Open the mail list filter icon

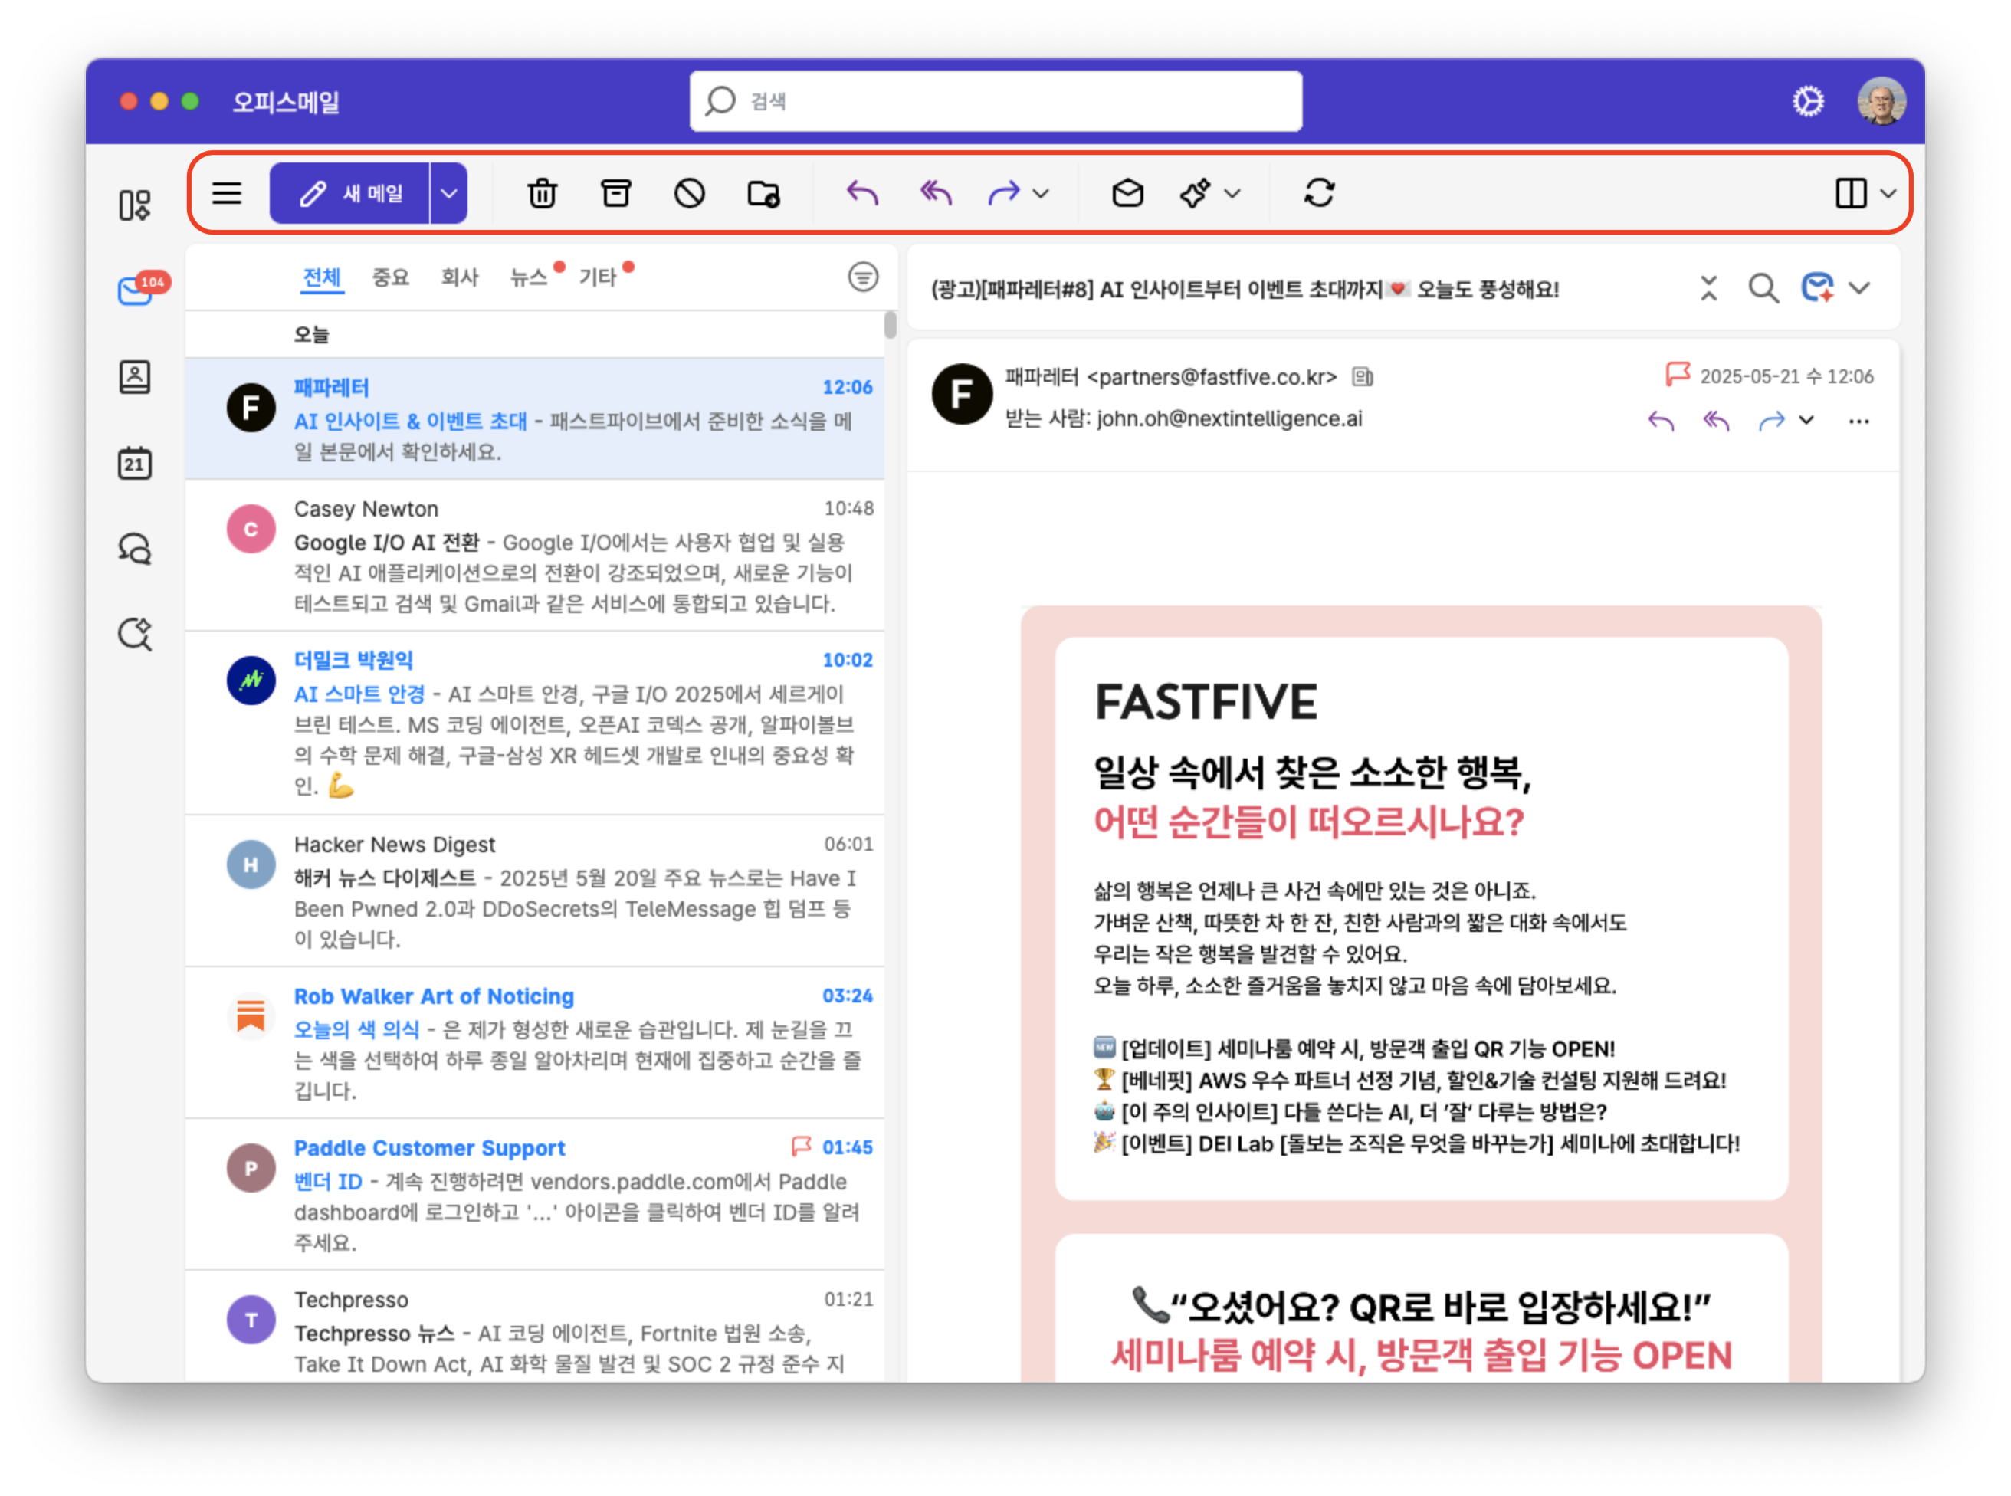[863, 276]
